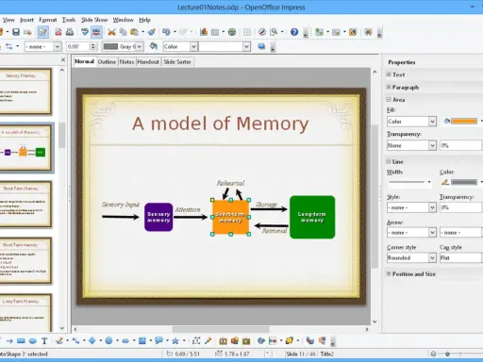
Task: Select the Sensory Memory slide thumbnail
Action: point(25,91)
